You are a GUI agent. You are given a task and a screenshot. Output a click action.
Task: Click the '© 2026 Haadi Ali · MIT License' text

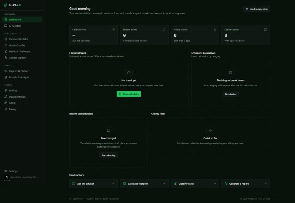pyautogui.click(x=255, y=199)
